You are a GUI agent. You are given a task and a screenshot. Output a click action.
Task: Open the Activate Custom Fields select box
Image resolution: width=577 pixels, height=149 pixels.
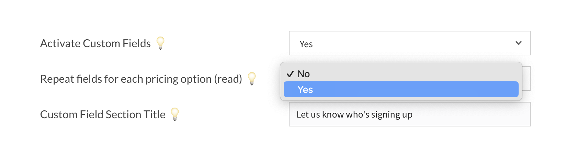[x=409, y=43]
